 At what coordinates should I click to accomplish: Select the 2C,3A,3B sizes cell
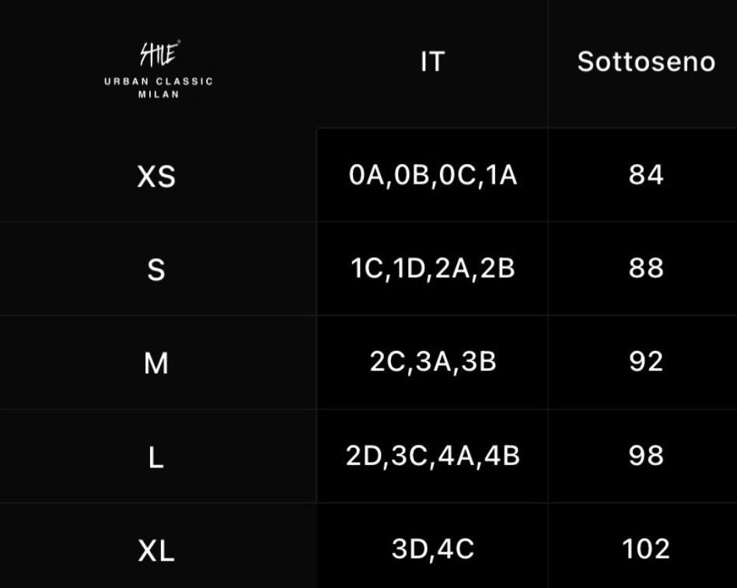(432, 362)
